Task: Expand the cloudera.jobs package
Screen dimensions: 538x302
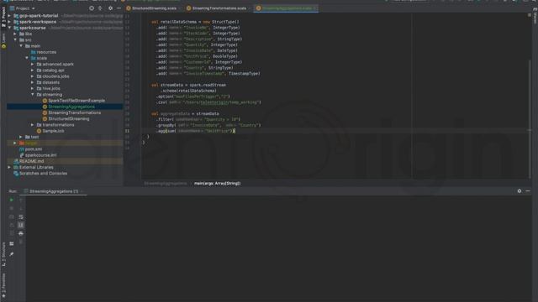Action: pos(33,76)
